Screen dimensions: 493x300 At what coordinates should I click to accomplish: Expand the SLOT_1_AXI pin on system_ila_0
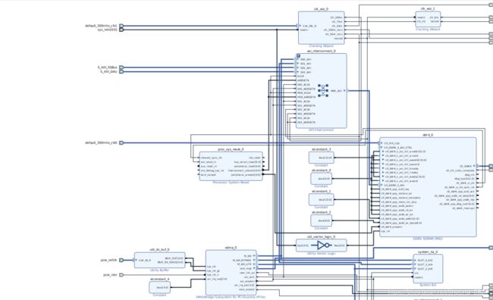[415, 264]
